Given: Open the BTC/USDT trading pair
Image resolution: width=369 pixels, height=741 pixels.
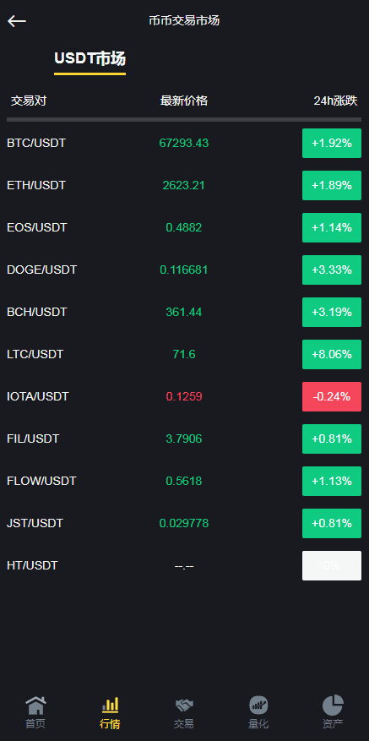Looking at the screenshot, I should (184, 143).
